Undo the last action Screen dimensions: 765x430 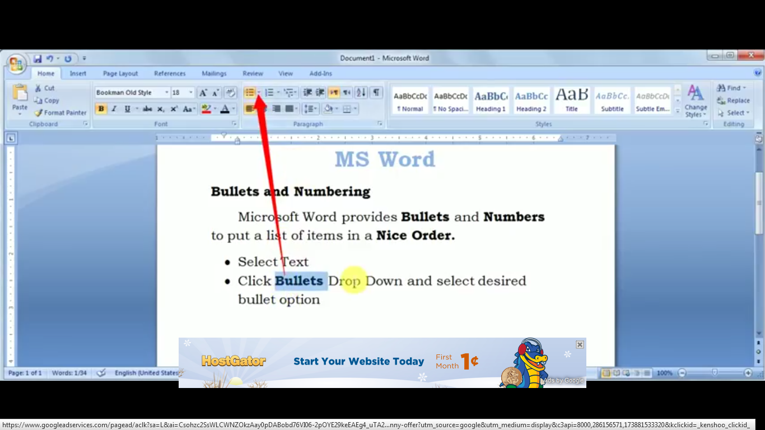tap(50, 58)
